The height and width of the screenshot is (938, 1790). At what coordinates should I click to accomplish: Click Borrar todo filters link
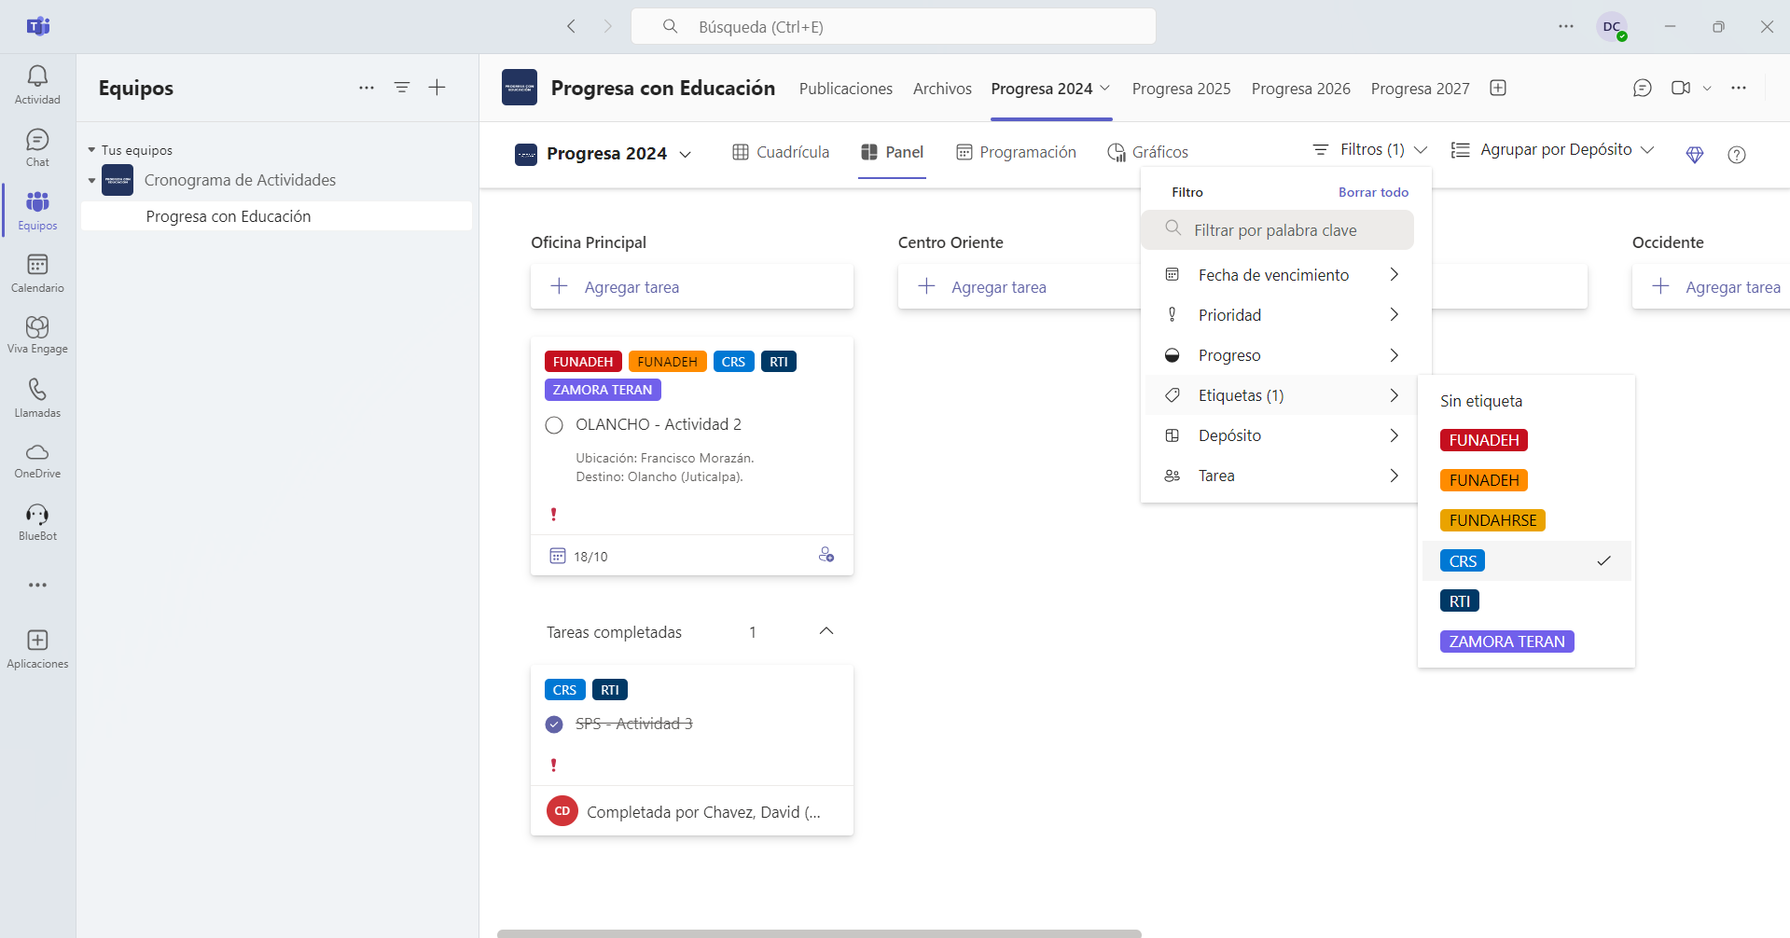(x=1373, y=192)
